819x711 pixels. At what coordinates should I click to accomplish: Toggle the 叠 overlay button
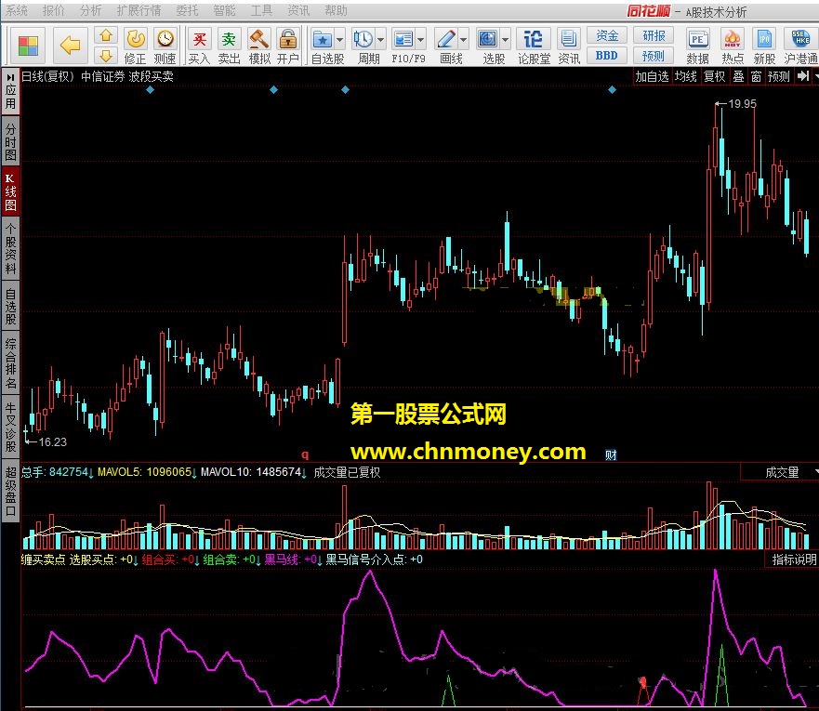click(x=738, y=76)
